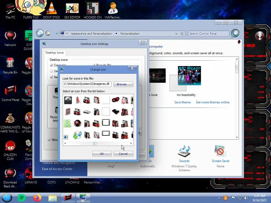Refresh the Control Panel address bar
The width and height of the screenshot is (271, 203).
(x=182, y=34)
